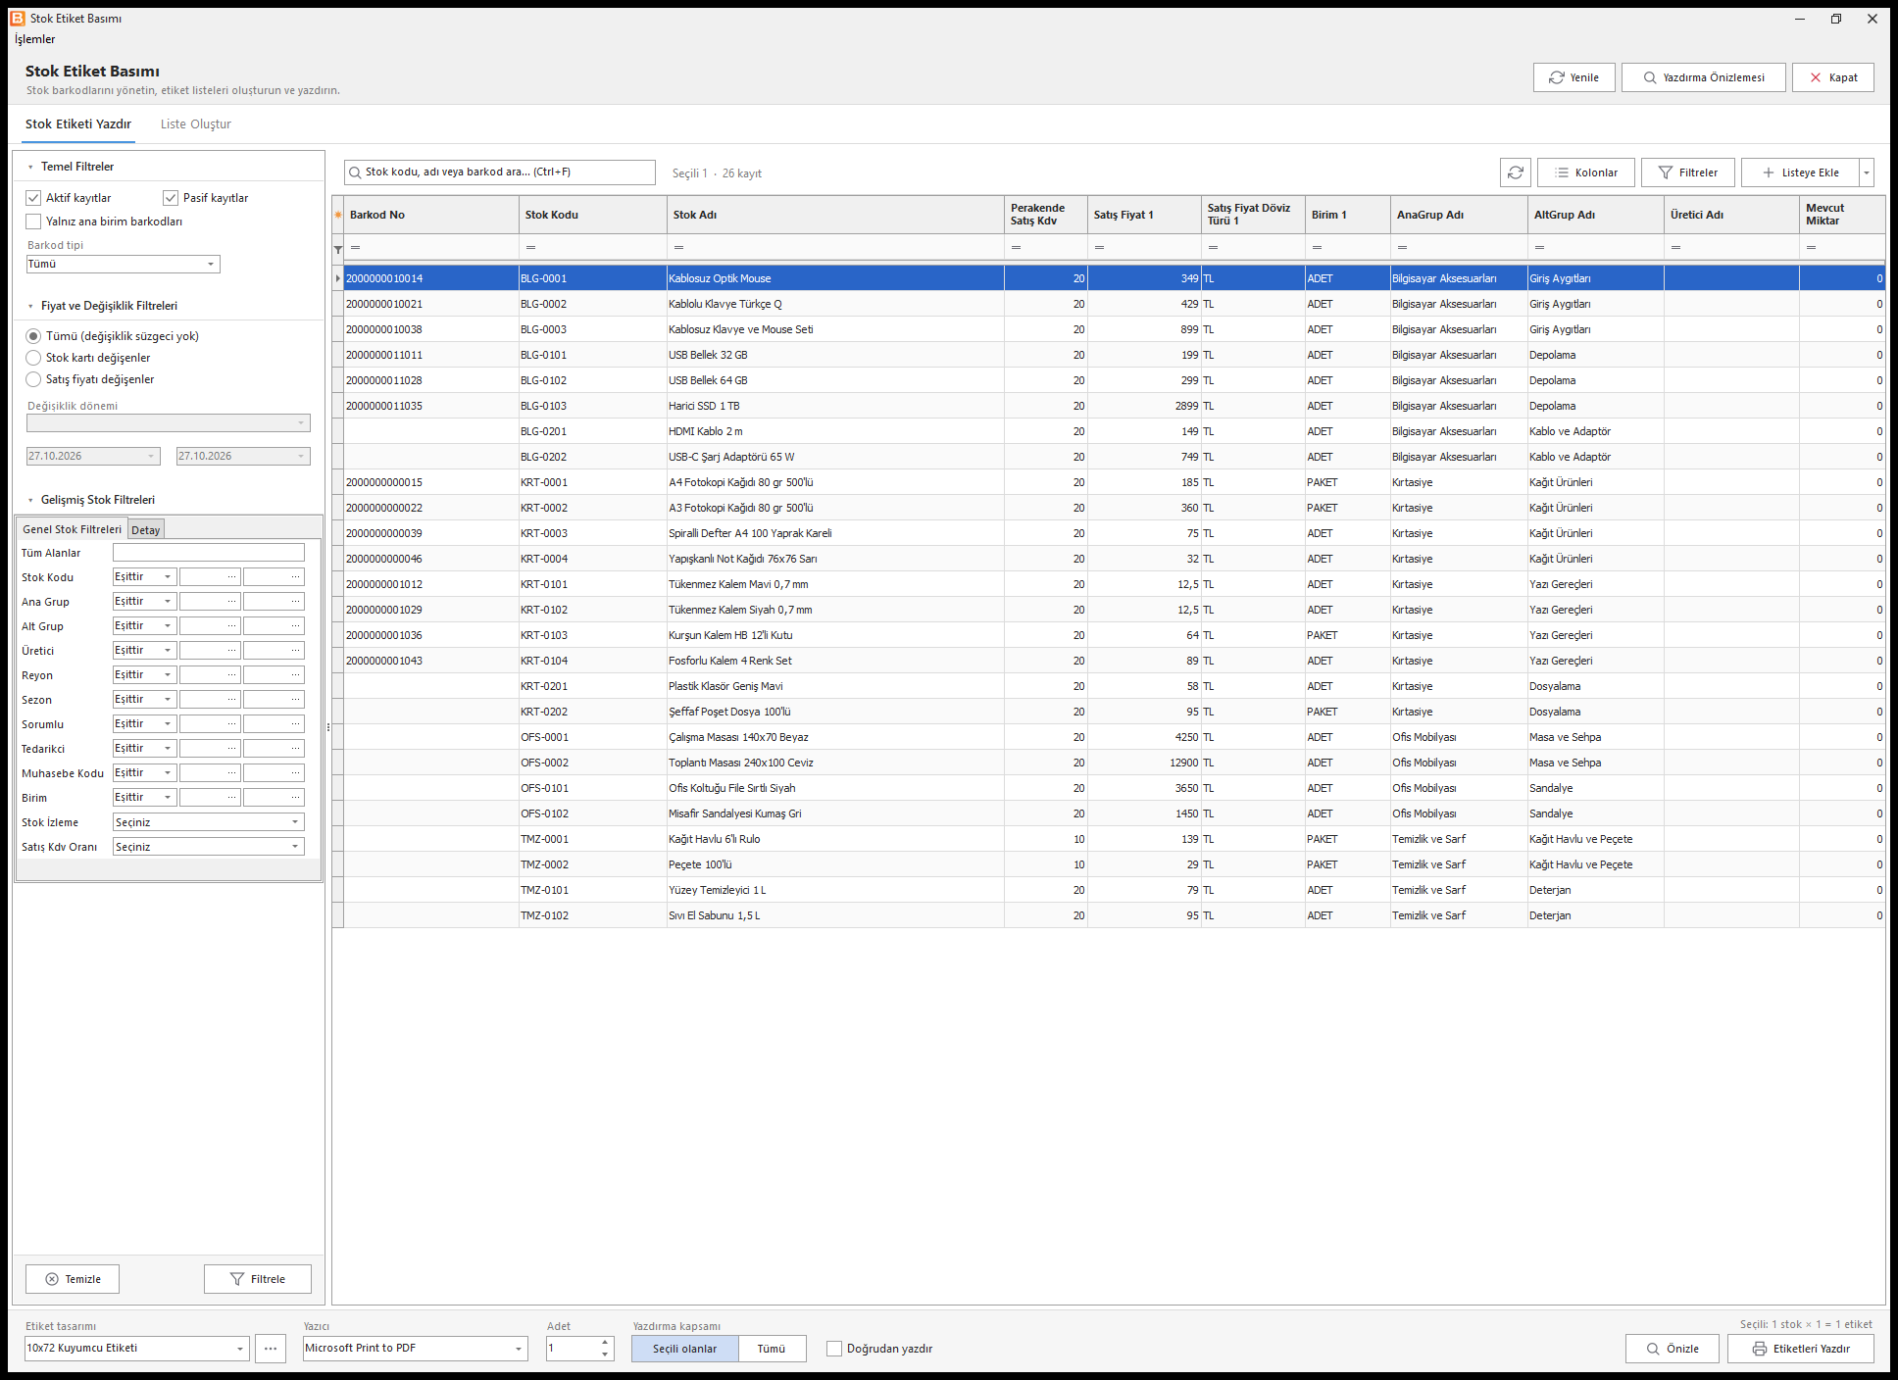
Task: Click the application logo in the title bar
Action: pos(18,19)
